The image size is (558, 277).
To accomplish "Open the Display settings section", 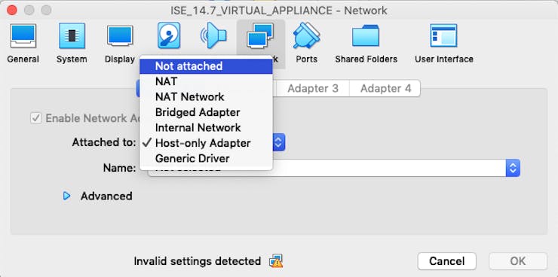I will [120, 43].
